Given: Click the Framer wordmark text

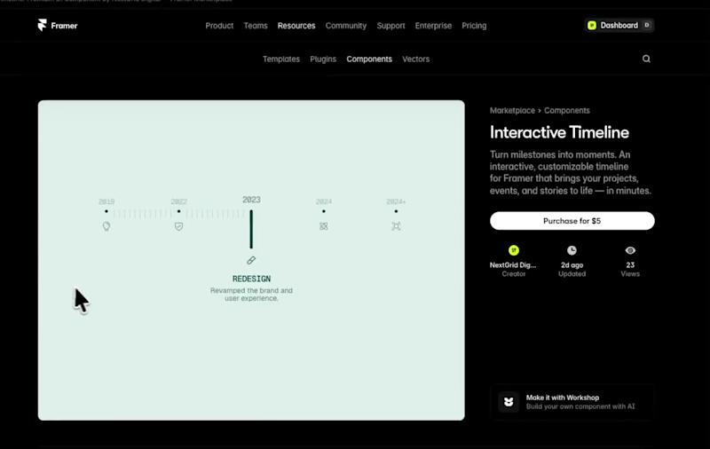Looking at the screenshot, I should 64,26.
